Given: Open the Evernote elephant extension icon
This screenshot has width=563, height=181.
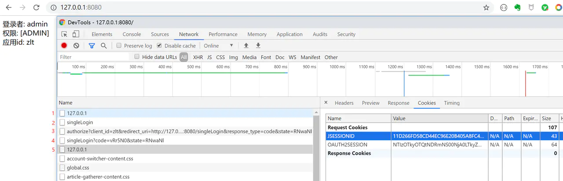Looking at the screenshot, I should (x=518, y=7).
